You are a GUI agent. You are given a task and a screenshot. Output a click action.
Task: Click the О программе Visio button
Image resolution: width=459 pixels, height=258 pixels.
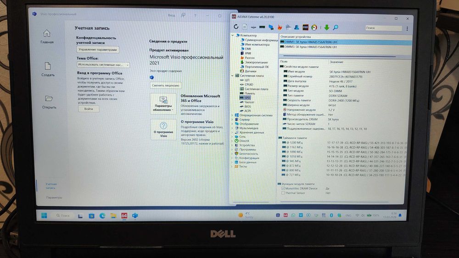coord(163,130)
